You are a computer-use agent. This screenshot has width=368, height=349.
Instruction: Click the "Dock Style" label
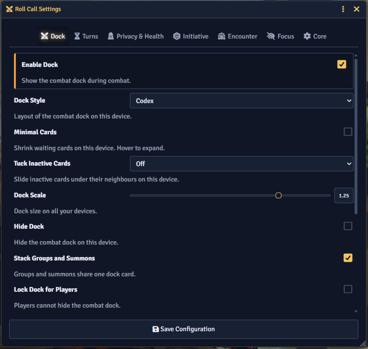point(29,101)
